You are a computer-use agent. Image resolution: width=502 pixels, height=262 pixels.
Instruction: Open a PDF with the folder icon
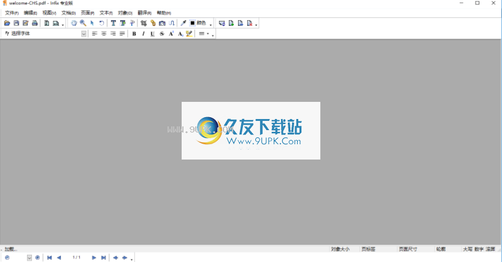click(7, 23)
